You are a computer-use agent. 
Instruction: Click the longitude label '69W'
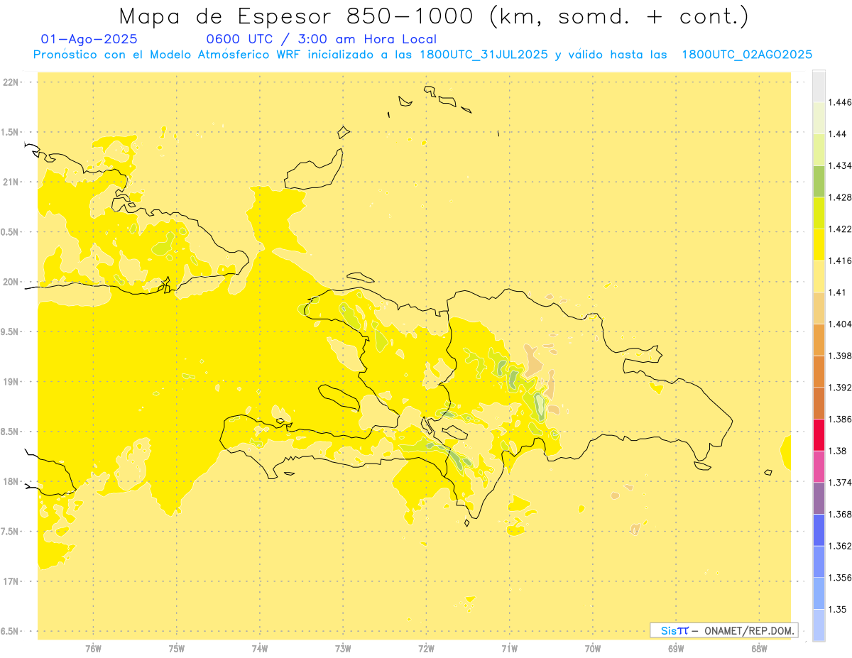pos(676,649)
